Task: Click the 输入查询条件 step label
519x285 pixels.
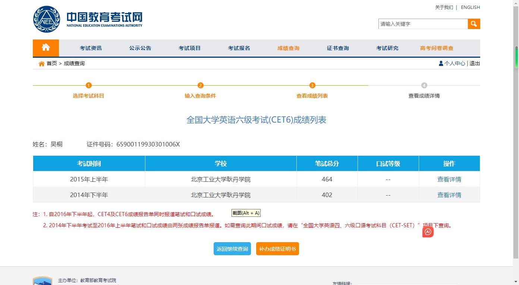Action: tap(200, 96)
